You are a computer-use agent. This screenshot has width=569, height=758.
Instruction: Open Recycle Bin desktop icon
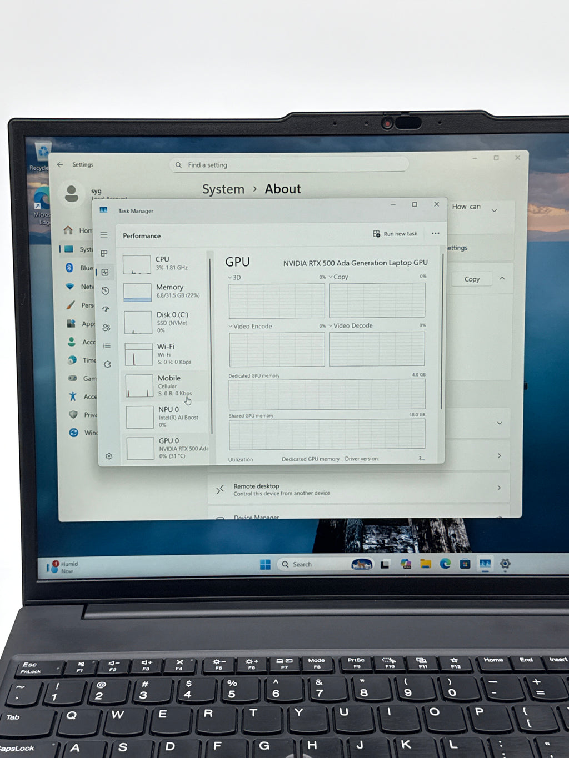click(41, 156)
